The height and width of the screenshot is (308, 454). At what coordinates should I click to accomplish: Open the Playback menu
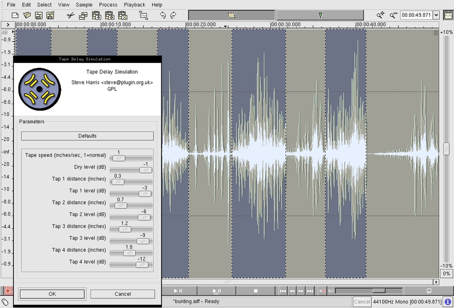click(134, 5)
